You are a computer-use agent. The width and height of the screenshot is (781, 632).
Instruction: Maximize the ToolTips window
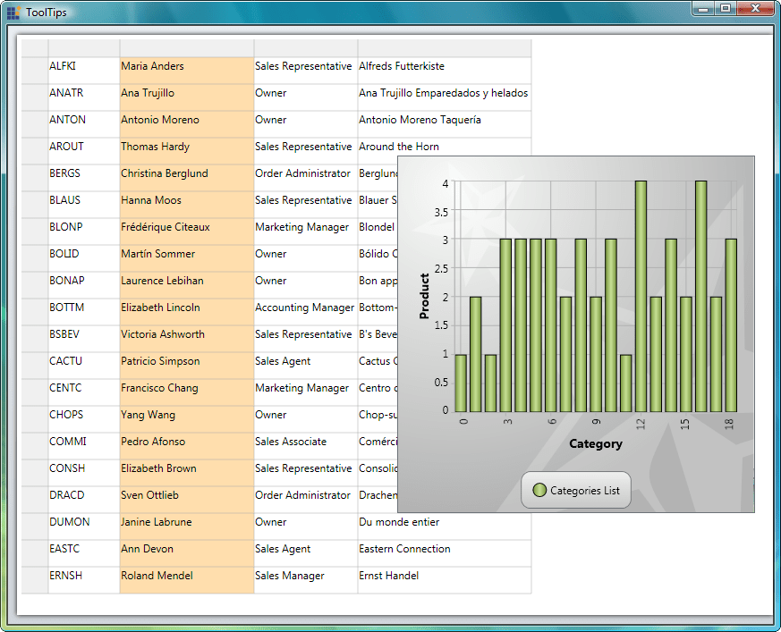pyautogui.click(x=726, y=8)
